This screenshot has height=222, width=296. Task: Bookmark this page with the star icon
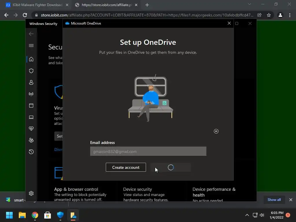(269, 15)
